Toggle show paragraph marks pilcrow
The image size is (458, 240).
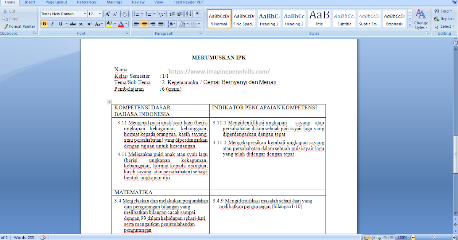tap(198, 14)
